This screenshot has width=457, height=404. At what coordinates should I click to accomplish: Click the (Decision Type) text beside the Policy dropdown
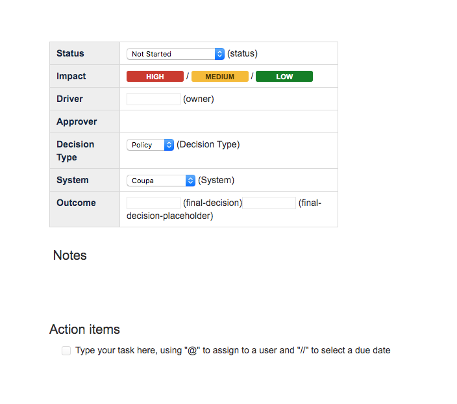[x=208, y=145]
